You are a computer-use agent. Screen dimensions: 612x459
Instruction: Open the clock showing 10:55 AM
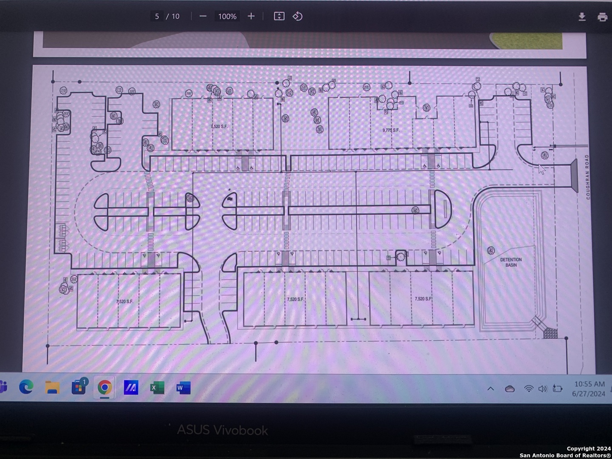[589, 388]
